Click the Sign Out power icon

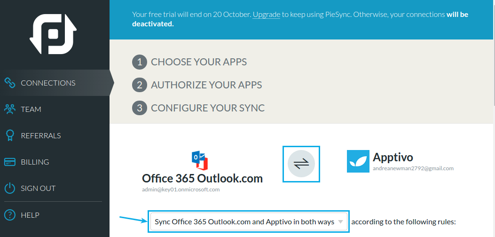click(10, 189)
